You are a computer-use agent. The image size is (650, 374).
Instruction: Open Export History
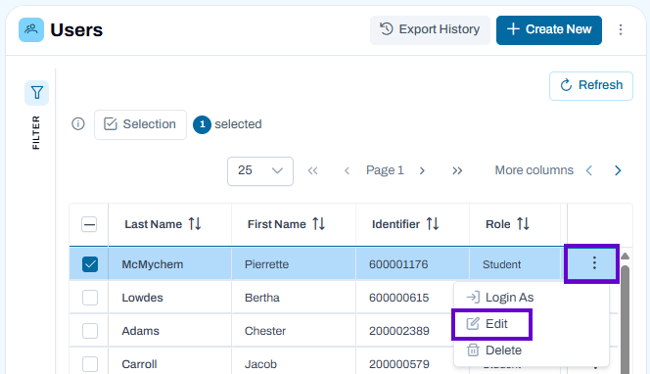[430, 29]
